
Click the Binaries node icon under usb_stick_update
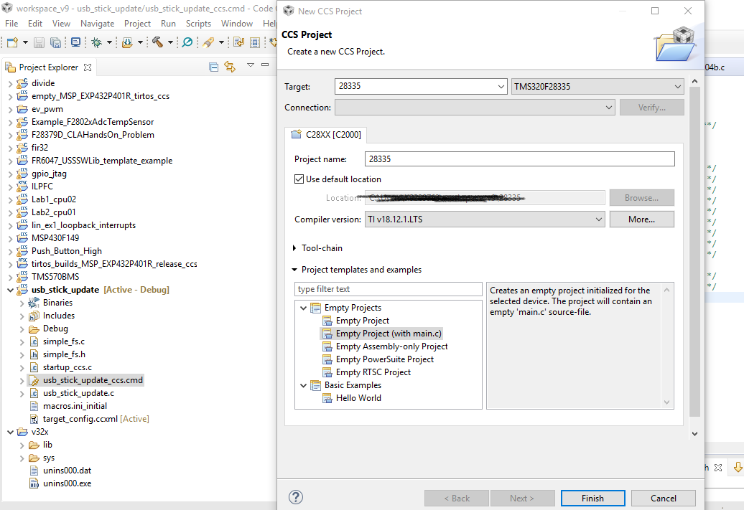click(34, 303)
